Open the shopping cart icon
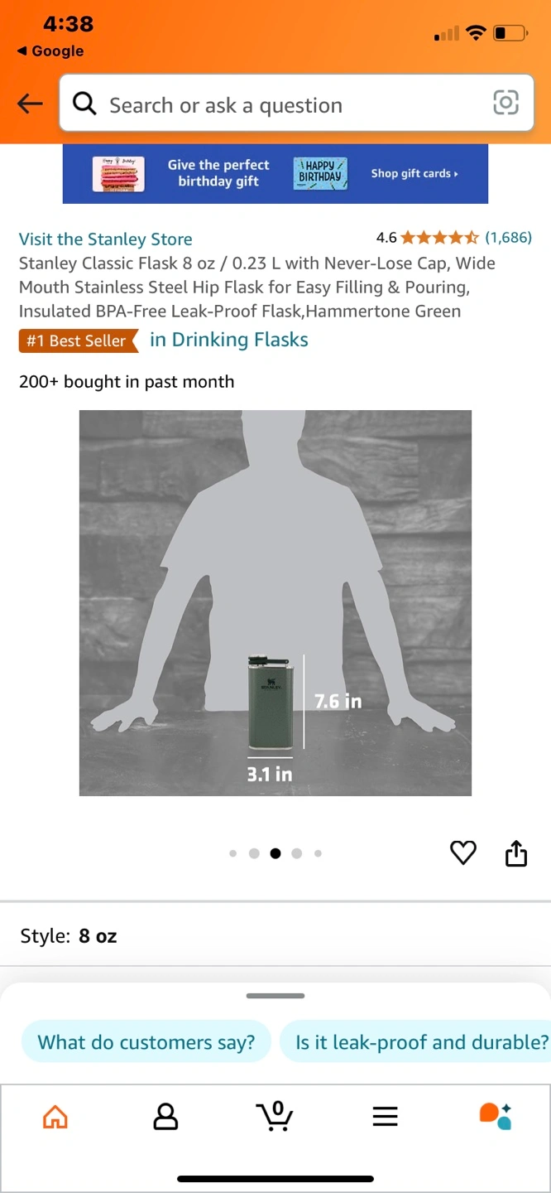This screenshot has height=1193, width=551. [275, 1116]
